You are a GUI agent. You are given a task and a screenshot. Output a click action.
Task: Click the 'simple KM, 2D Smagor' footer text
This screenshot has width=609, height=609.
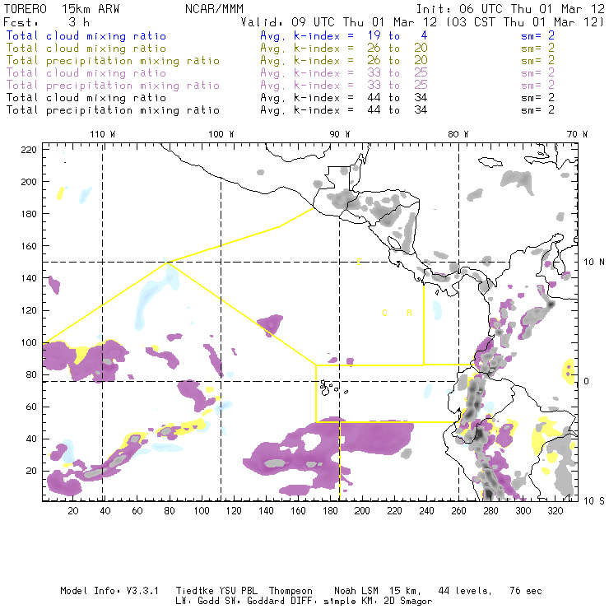(378, 602)
